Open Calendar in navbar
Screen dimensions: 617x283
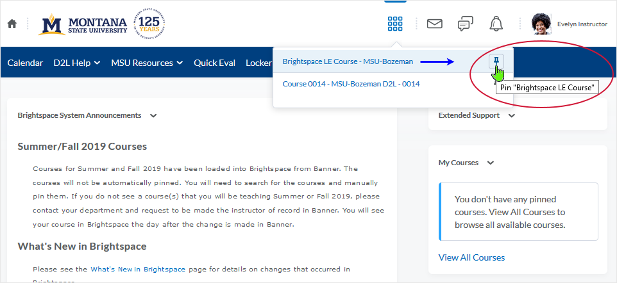pos(25,63)
